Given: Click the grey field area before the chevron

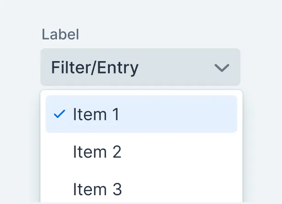Looking at the screenshot, I should pyautogui.click(x=179, y=68).
